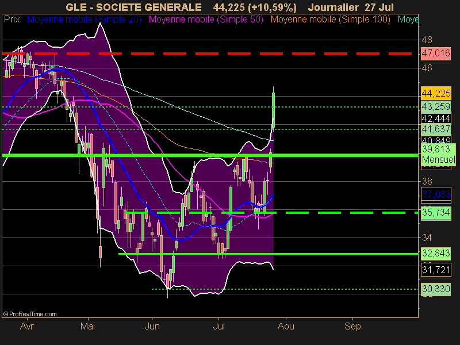Click the blue moving average label 37,083

coord(436,194)
